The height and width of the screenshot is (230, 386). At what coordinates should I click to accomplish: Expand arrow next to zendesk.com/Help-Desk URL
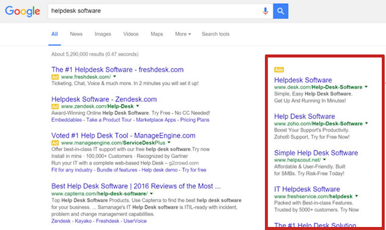(138, 106)
